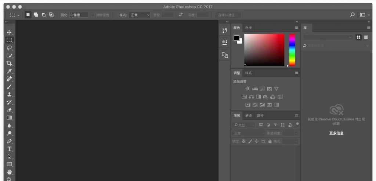The width and height of the screenshot is (376, 181).
Task: Open the Device Preview panel icon
Action: [x=225, y=55]
